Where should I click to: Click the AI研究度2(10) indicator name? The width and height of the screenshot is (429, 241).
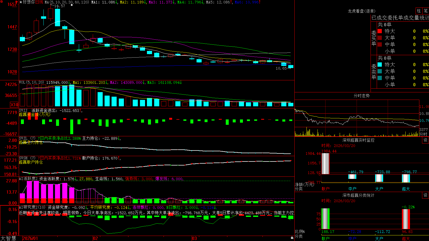32,207
